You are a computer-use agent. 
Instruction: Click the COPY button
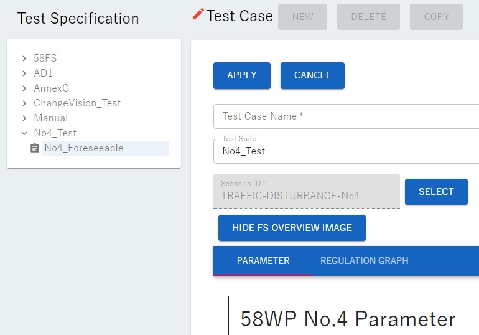point(436,17)
